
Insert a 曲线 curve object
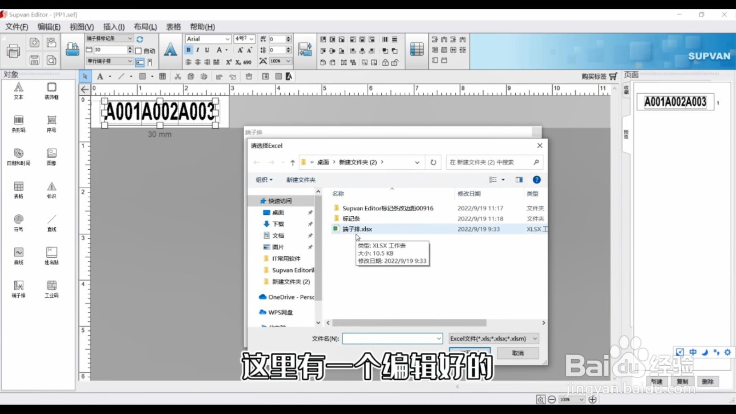(18, 257)
